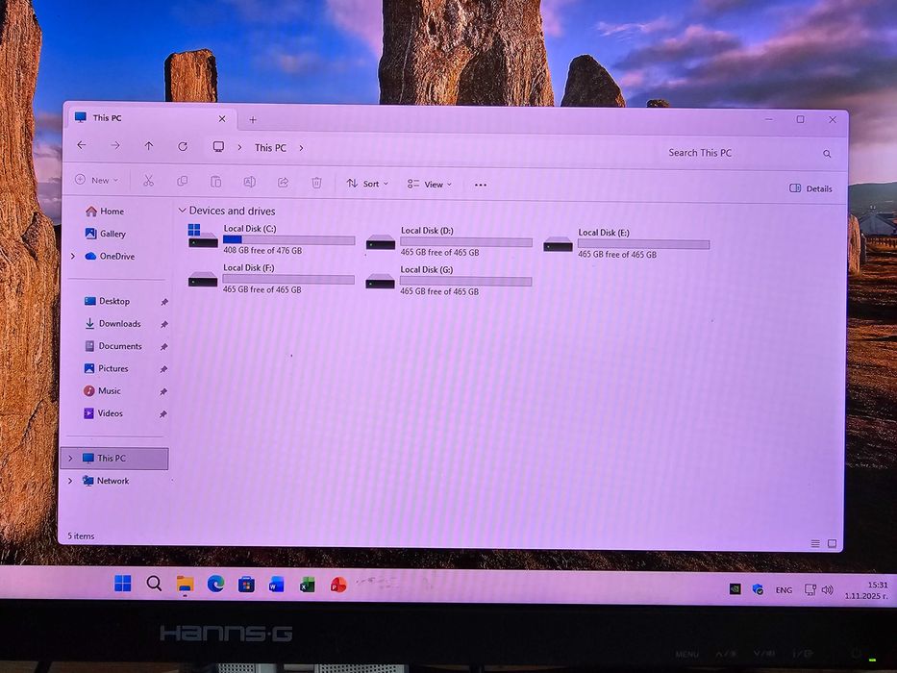The image size is (897, 673).
Task: Click This PC in the address bar
Action: coord(270,148)
